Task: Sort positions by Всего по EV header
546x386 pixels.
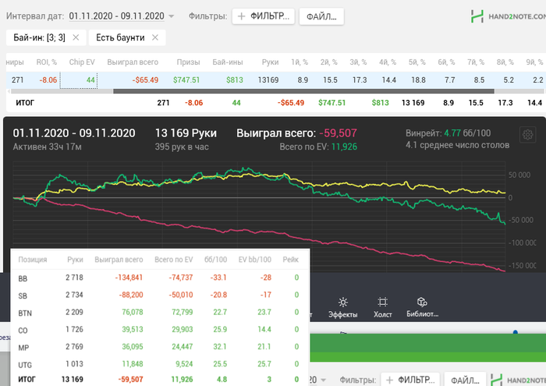Action: click(x=173, y=260)
